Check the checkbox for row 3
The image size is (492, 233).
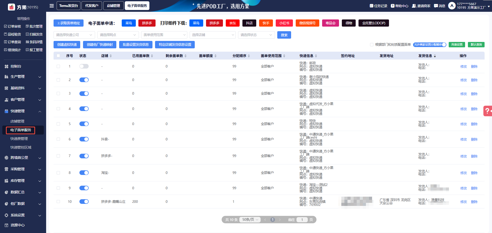tap(58, 93)
